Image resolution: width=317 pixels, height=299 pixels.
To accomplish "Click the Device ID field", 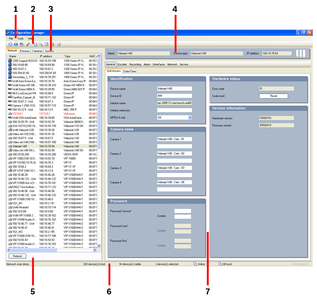I will pos(174,96).
